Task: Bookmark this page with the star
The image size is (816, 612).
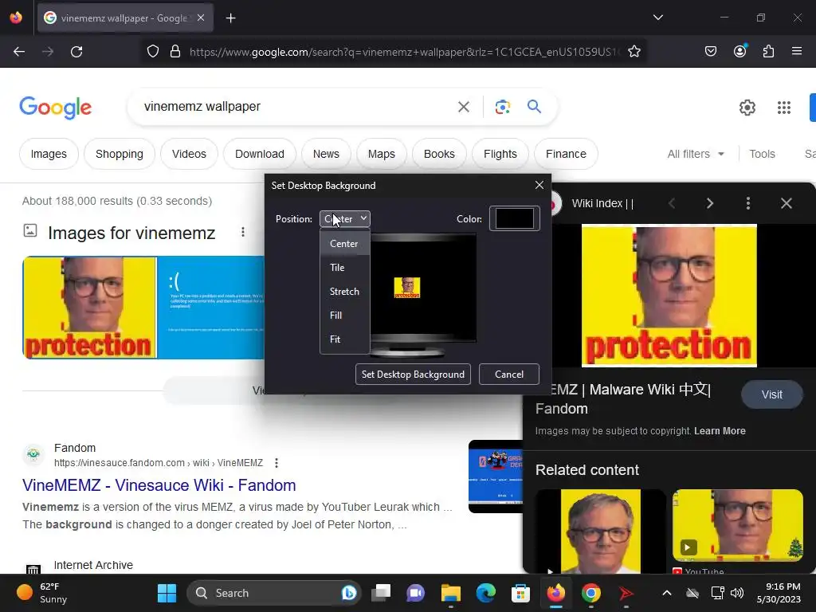Action: pyautogui.click(x=634, y=52)
